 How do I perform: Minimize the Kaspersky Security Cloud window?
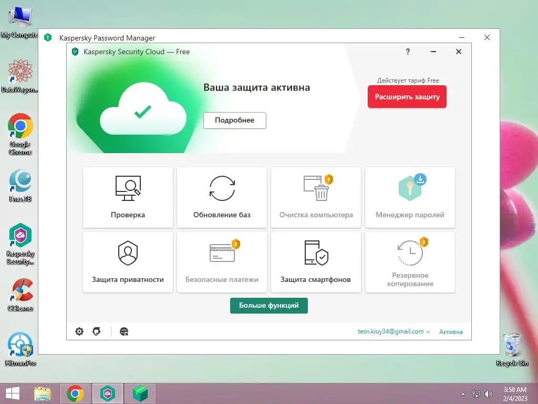click(x=433, y=52)
